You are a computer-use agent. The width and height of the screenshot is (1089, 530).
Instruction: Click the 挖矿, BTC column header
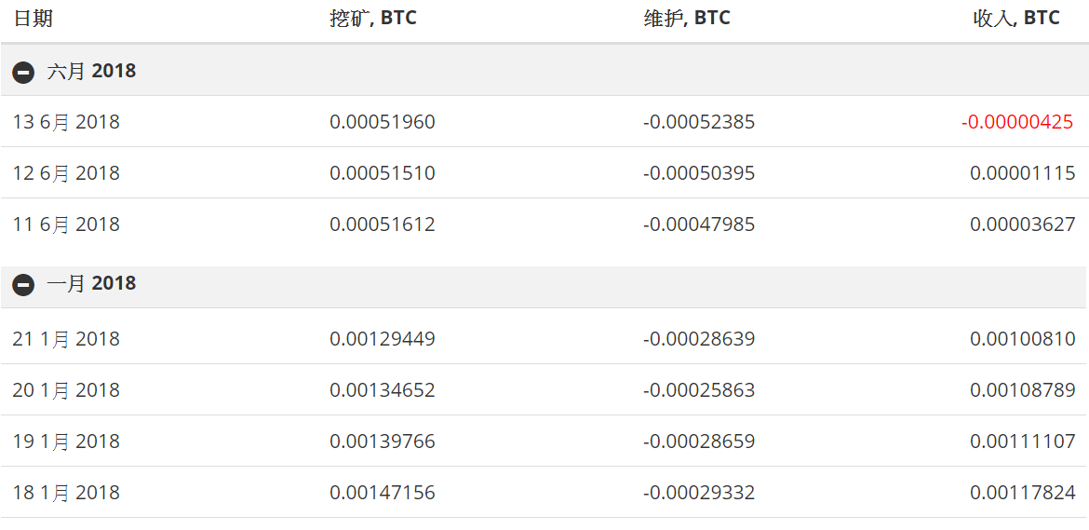(372, 18)
